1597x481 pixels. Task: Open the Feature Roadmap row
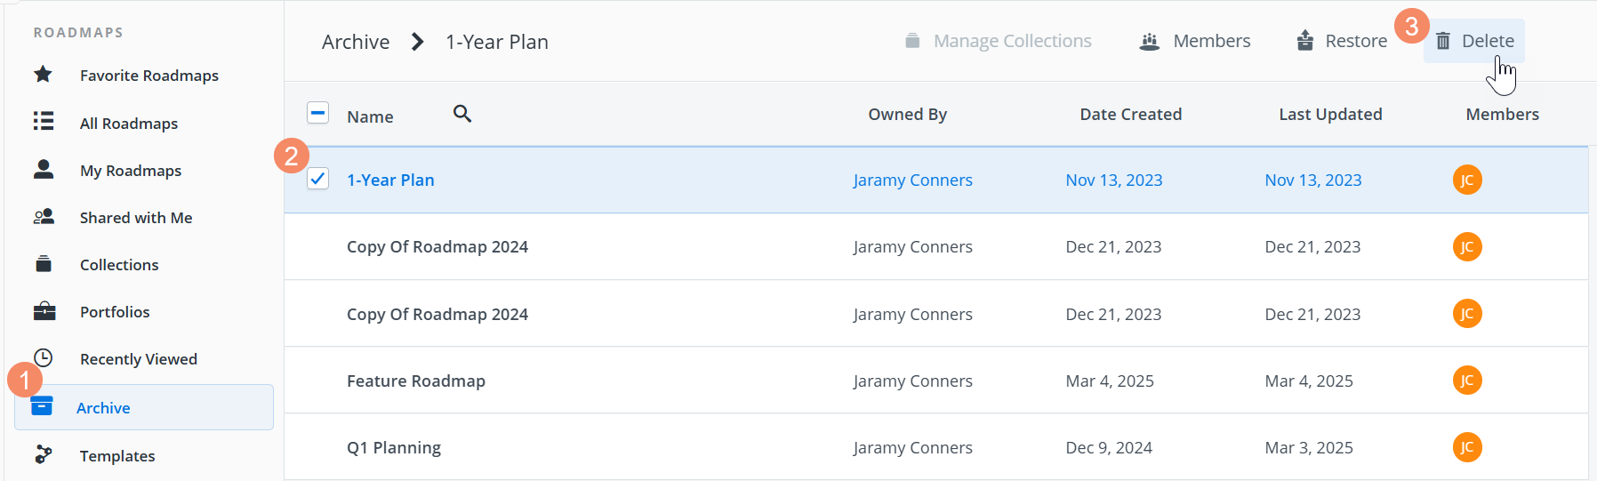click(x=416, y=381)
